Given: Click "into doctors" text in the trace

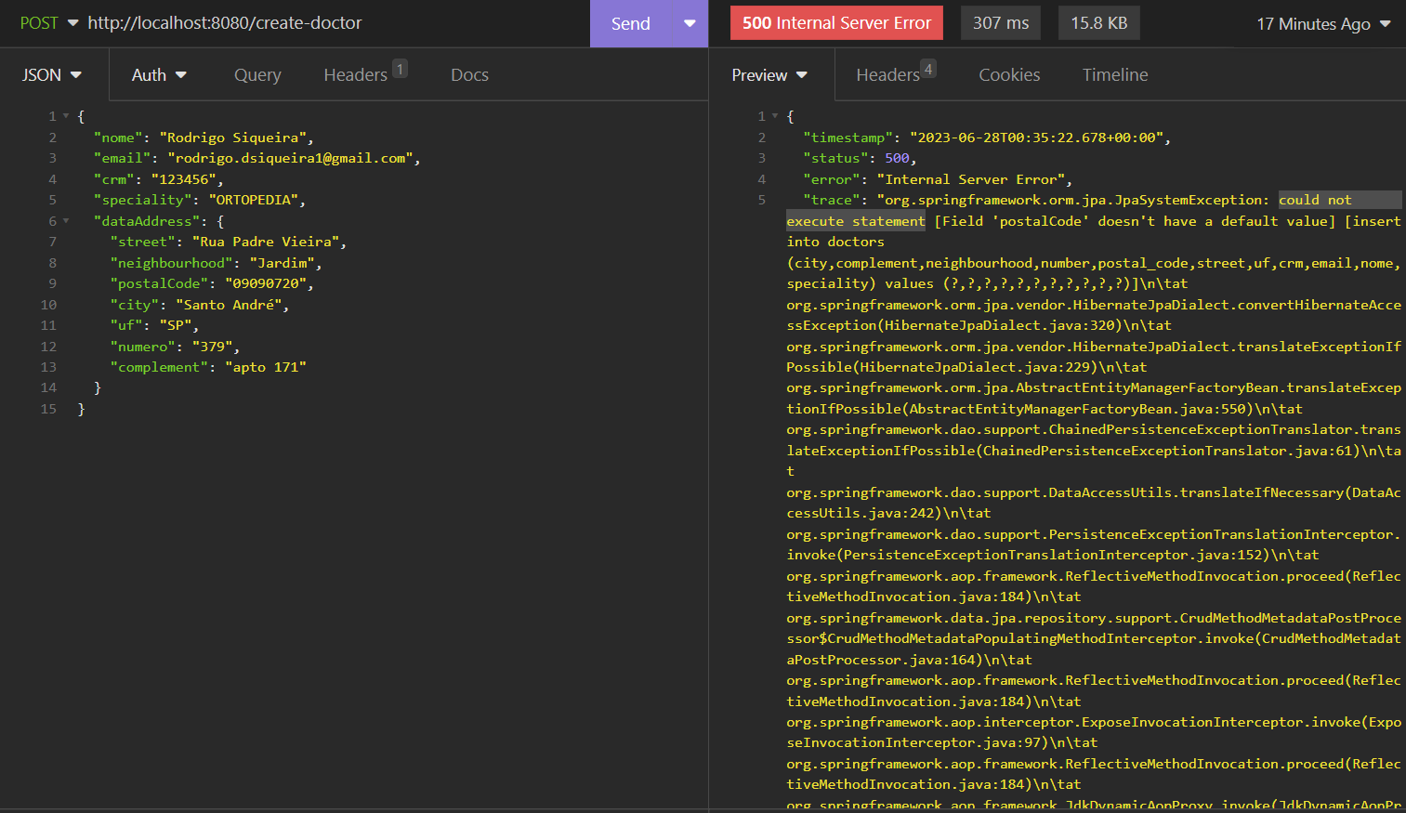Looking at the screenshot, I should coord(835,242).
